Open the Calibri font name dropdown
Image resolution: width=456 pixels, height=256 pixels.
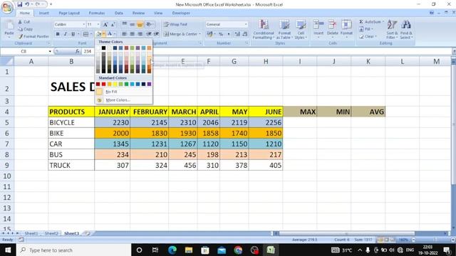[84, 25]
